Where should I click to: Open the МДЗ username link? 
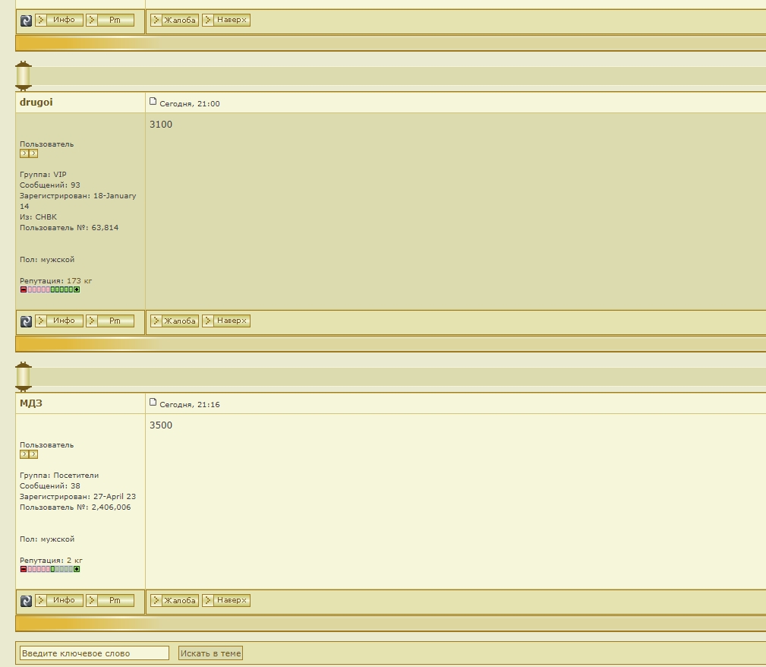[x=31, y=403]
